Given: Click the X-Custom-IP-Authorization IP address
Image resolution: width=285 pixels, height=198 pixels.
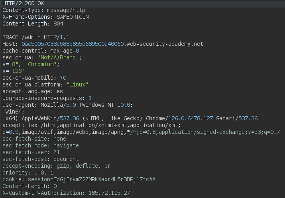Looking at the screenshot, I should coord(109,193).
